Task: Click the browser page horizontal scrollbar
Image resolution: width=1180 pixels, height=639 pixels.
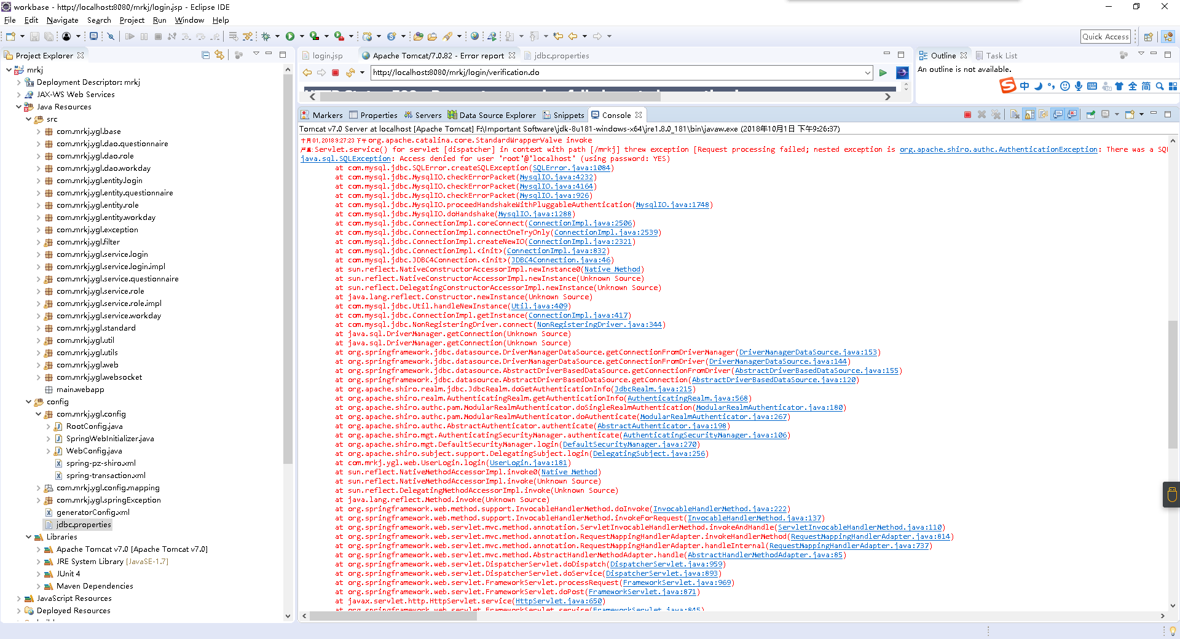Action: [x=489, y=97]
